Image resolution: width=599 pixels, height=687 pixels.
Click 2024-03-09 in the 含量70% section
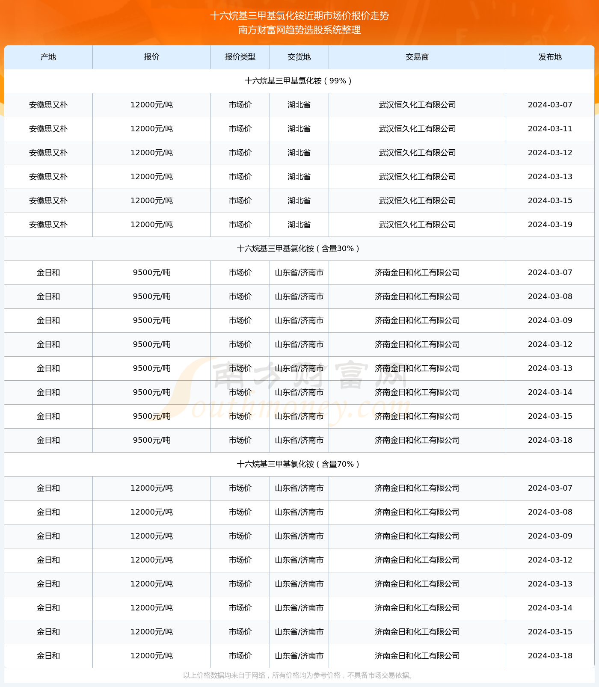click(550, 536)
